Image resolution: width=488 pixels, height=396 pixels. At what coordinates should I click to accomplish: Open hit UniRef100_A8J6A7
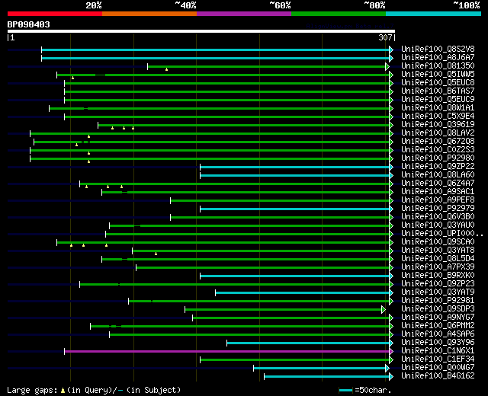pyautogui.click(x=438, y=58)
